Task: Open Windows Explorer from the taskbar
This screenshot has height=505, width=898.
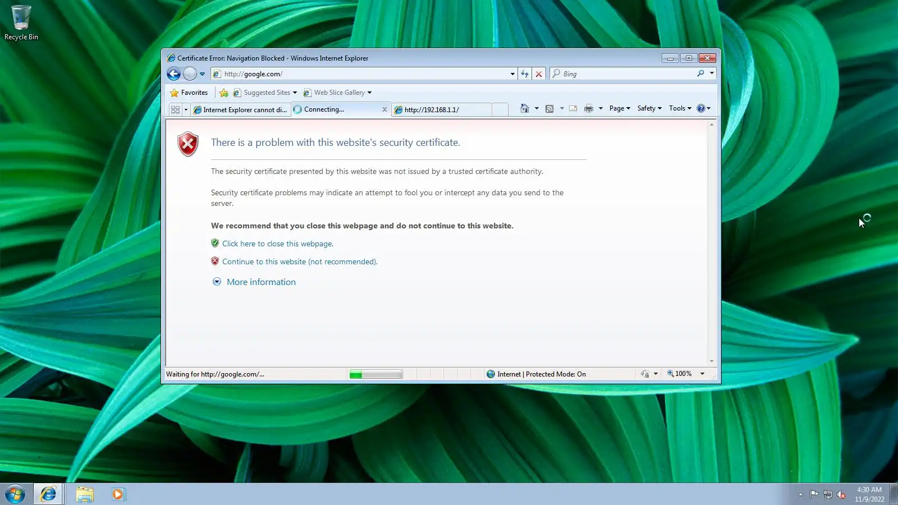Action: click(x=85, y=494)
